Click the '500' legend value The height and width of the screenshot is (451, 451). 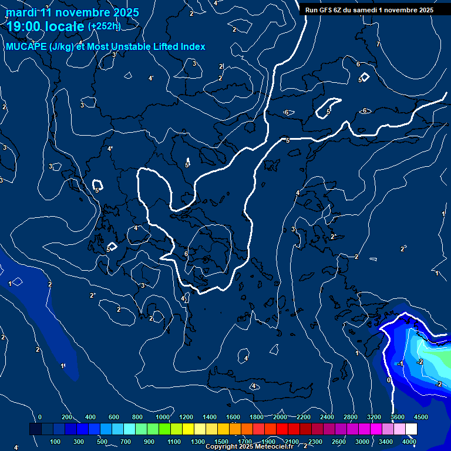click(x=102, y=442)
